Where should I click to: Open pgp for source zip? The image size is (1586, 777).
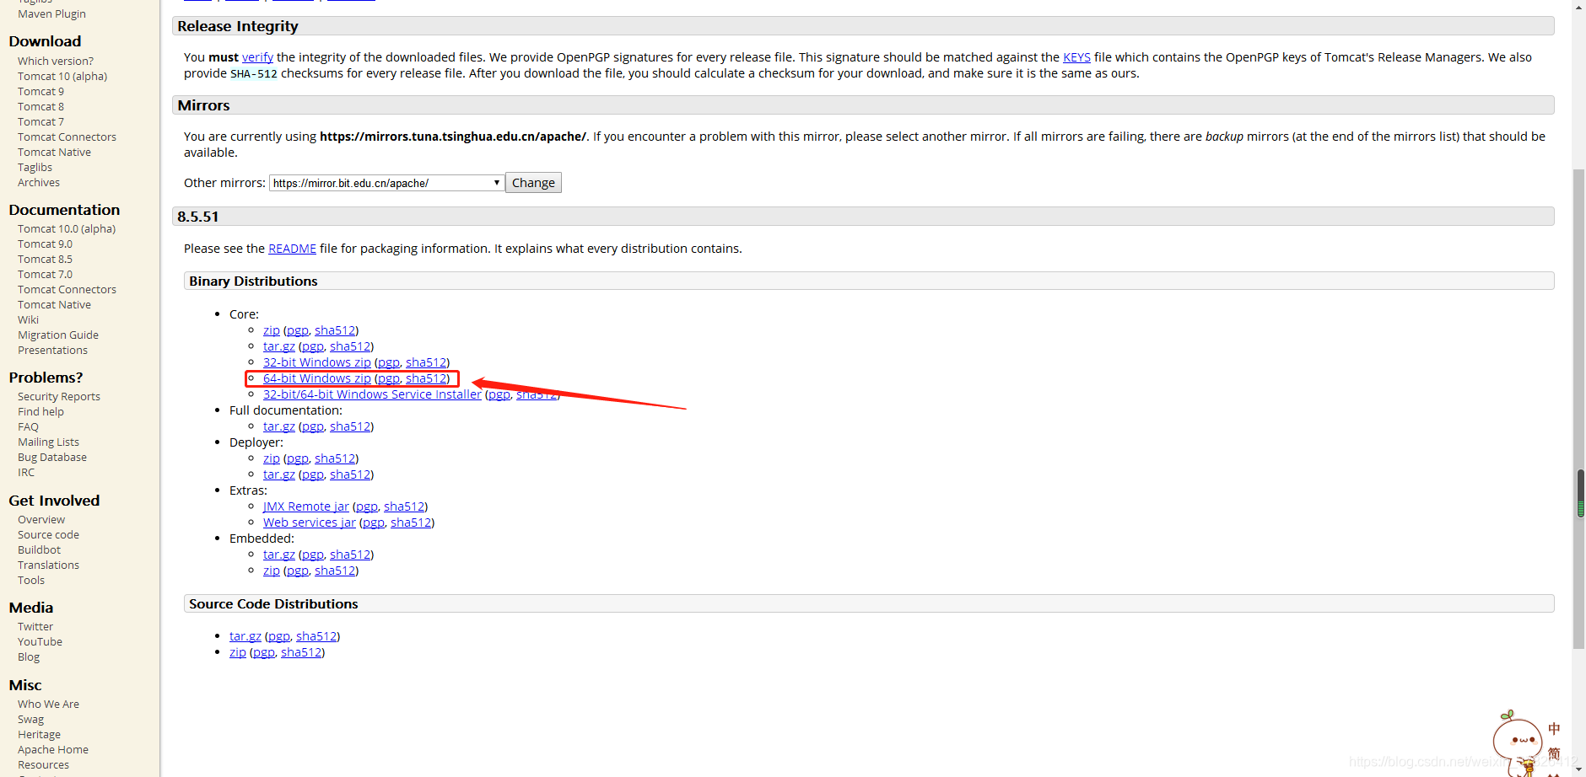click(264, 652)
